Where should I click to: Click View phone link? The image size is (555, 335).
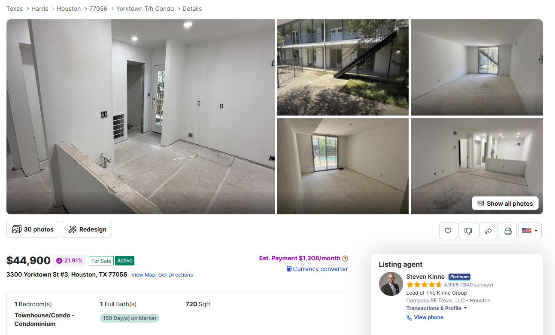pyautogui.click(x=425, y=317)
